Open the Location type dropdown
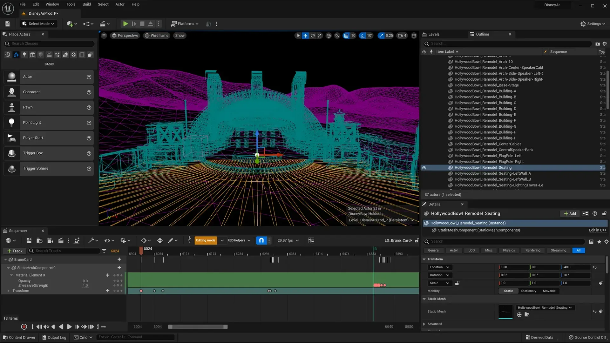 (x=439, y=267)
